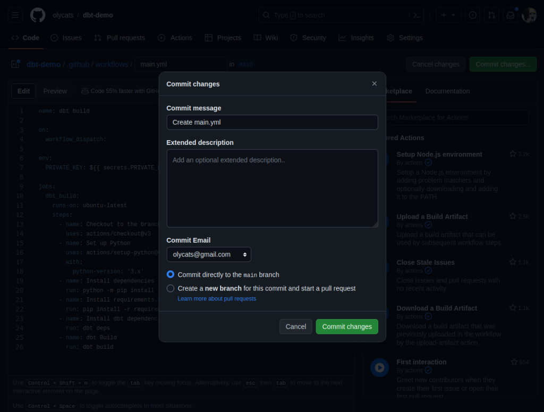
Task: Click Cancel in the dialog
Action: [295, 327]
